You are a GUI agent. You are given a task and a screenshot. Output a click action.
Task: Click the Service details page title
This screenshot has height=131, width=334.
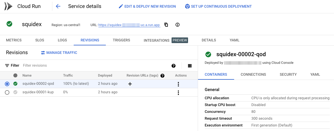(85, 6)
